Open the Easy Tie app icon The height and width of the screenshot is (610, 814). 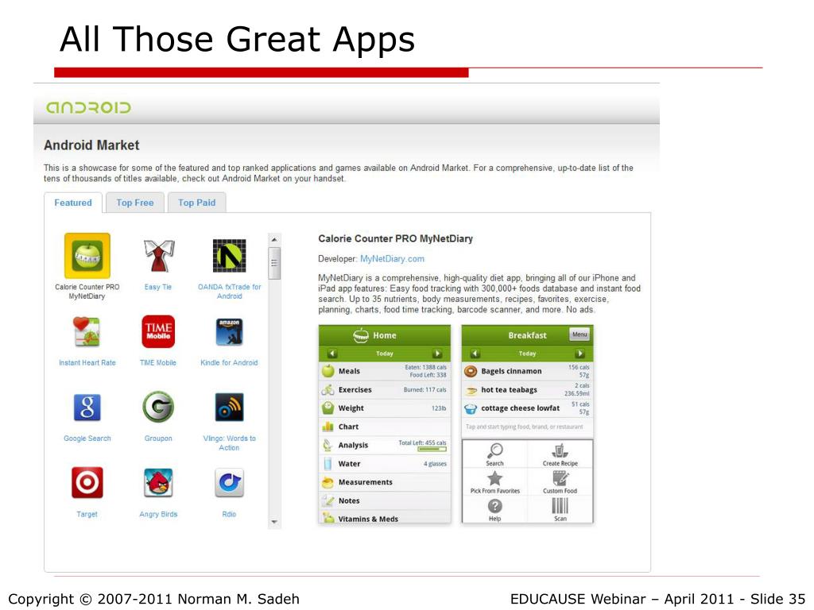tap(158, 256)
